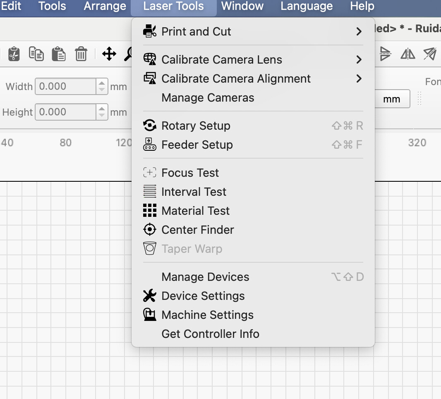
Task: Open Device Settings with the wrench icon
Action: [203, 296]
